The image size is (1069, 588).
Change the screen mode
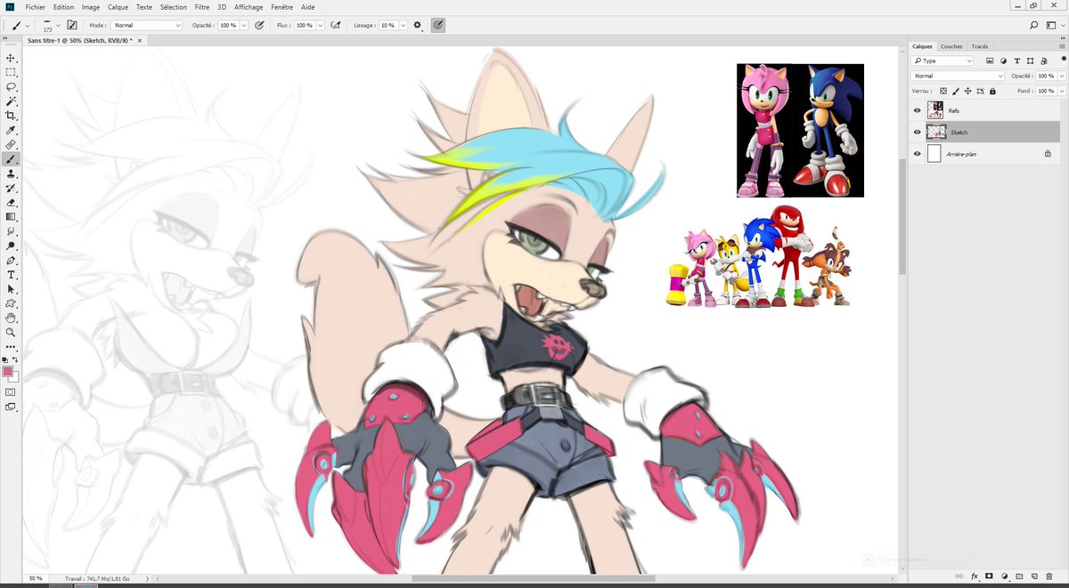pyautogui.click(x=11, y=407)
